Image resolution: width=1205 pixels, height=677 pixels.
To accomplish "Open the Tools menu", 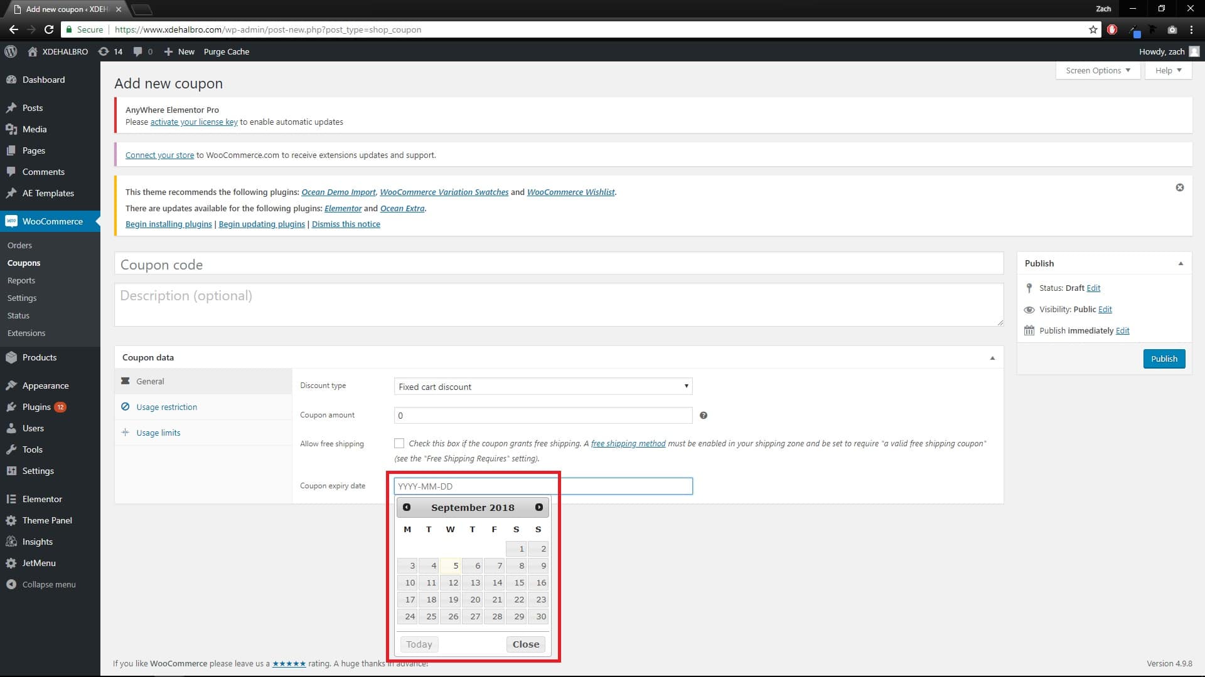I will [50, 449].
